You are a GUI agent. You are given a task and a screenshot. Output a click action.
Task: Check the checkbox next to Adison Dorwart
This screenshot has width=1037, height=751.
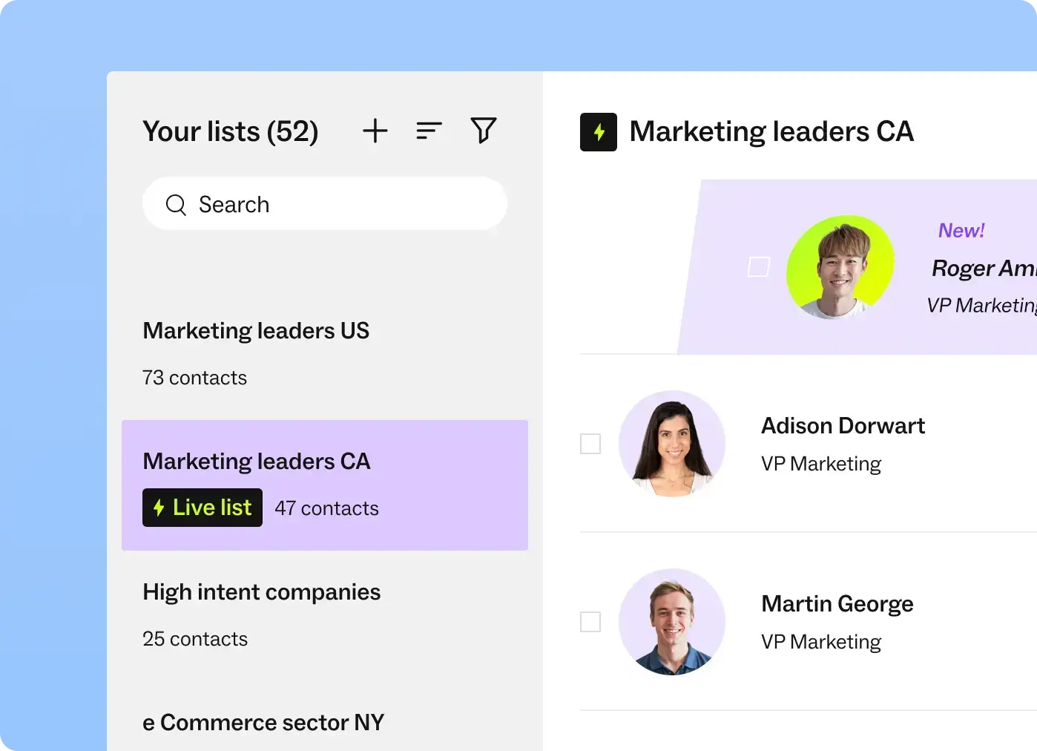590,443
